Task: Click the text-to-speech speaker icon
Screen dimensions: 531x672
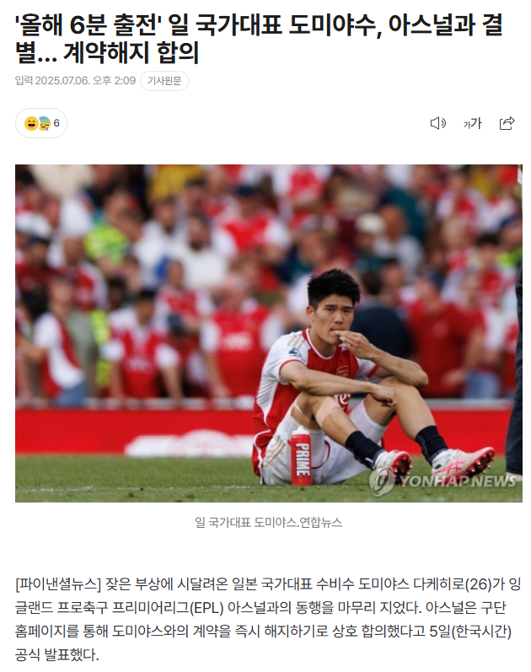Action: point(437,123)
